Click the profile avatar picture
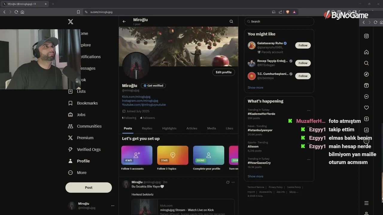The height and width of the screenshot is (215, 383). 136,66
